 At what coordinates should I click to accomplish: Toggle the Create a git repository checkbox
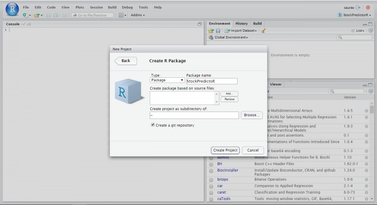click(x=153, y=125)
